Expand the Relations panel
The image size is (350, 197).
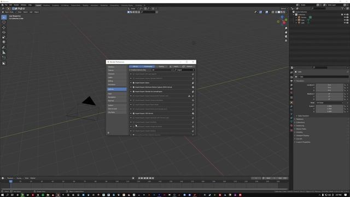pos(299,119)
